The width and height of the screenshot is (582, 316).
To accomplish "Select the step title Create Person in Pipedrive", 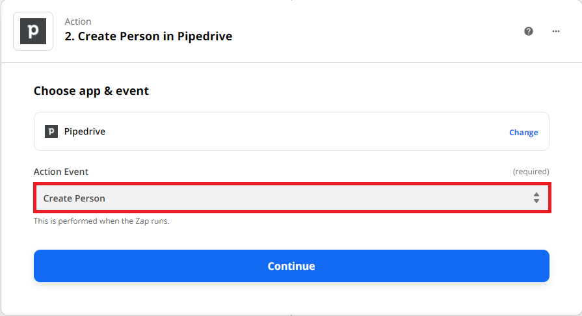I will point(148,36).
